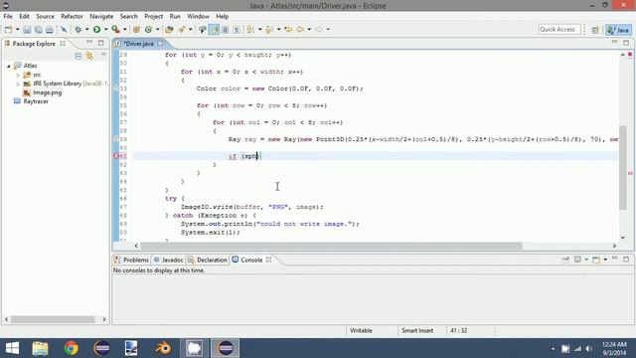Click the New Java Package icon
The height and width of the screenshot is (358, 636).
coord(136,29)
